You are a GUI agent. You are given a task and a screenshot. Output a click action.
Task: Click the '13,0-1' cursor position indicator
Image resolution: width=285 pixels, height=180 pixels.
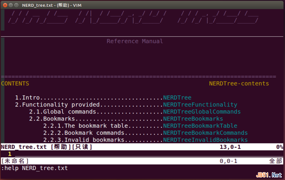pyautogui.click(x=230, y=147)
